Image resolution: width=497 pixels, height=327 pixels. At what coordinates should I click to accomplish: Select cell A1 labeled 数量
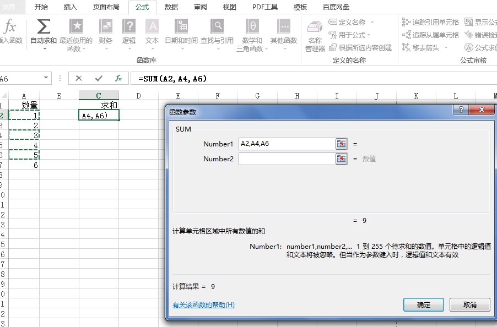[24, 105]
